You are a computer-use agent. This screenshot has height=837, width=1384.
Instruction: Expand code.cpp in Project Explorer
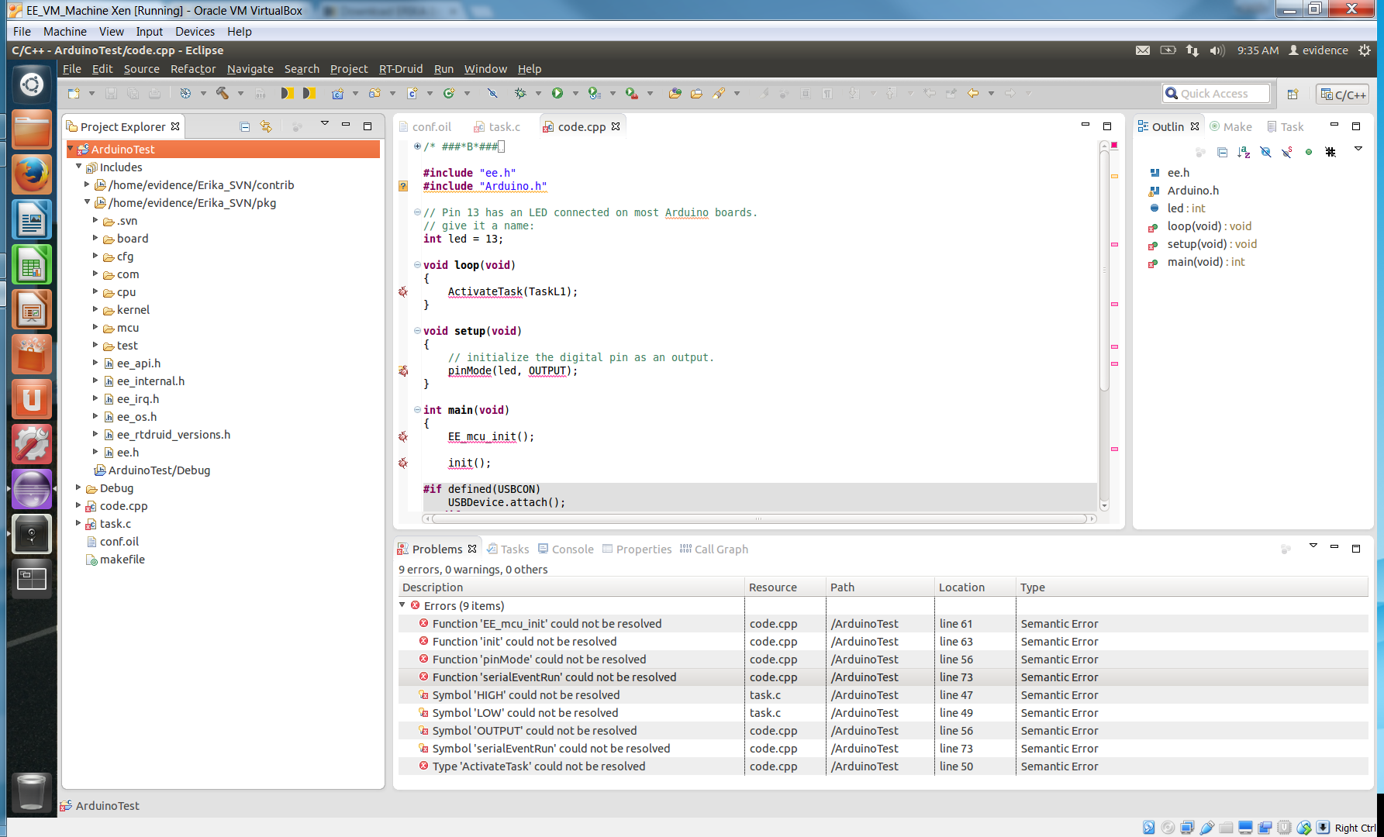click(79, 505)
